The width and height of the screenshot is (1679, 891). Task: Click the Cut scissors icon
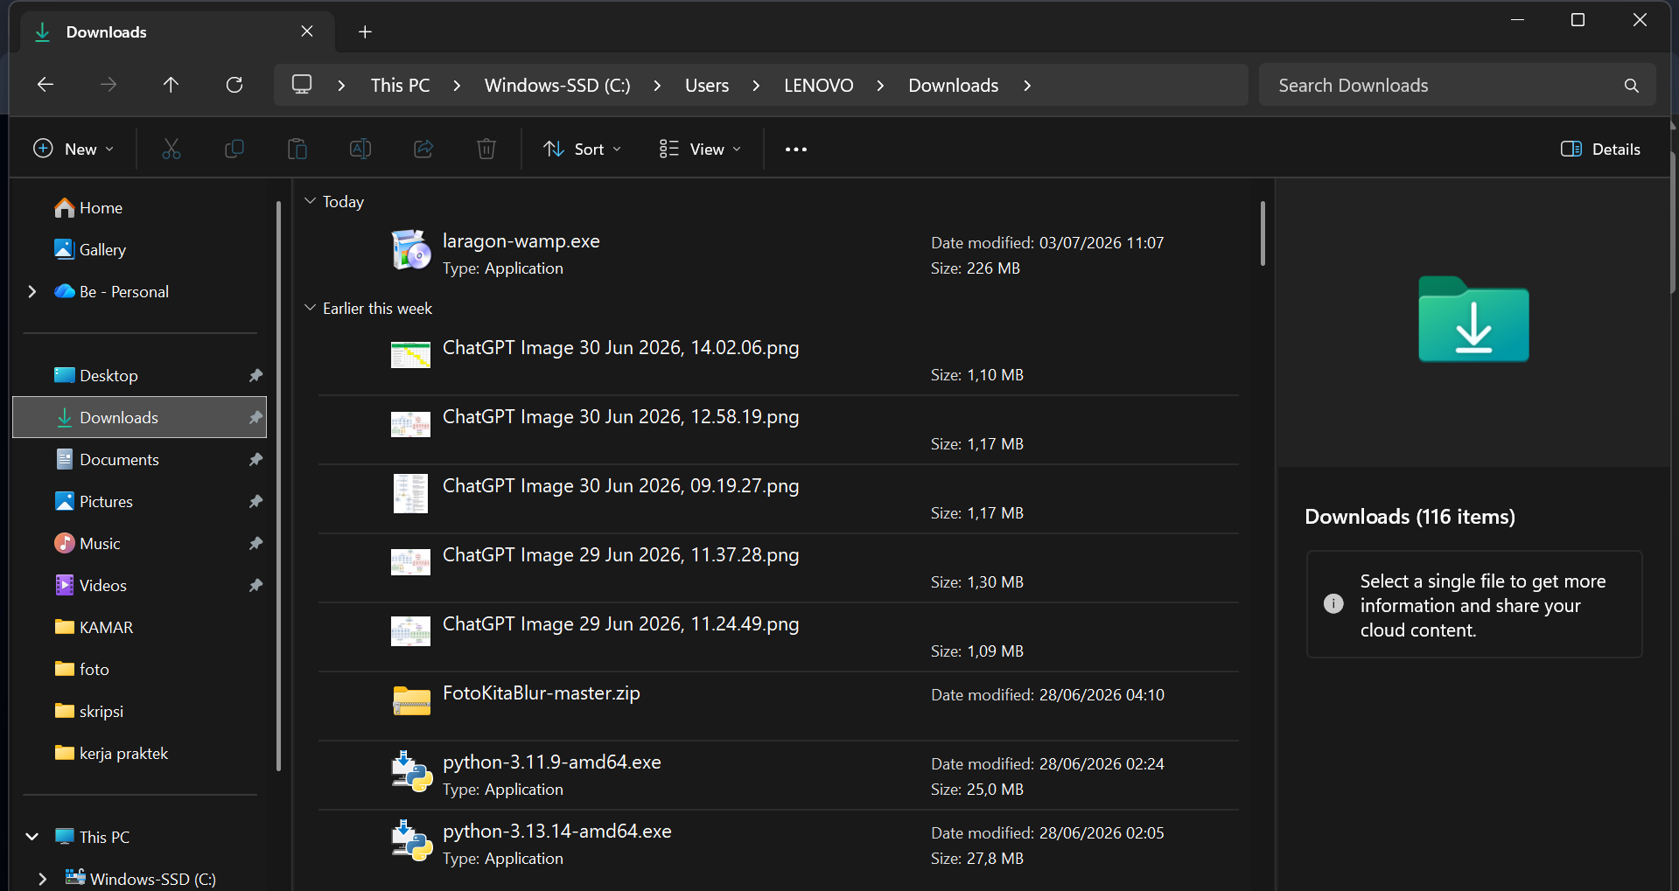[x=171, y=150]
